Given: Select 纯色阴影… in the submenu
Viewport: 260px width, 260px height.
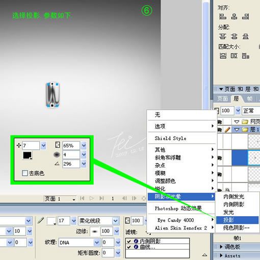Looking at the screenshot, I should point(238,228).
